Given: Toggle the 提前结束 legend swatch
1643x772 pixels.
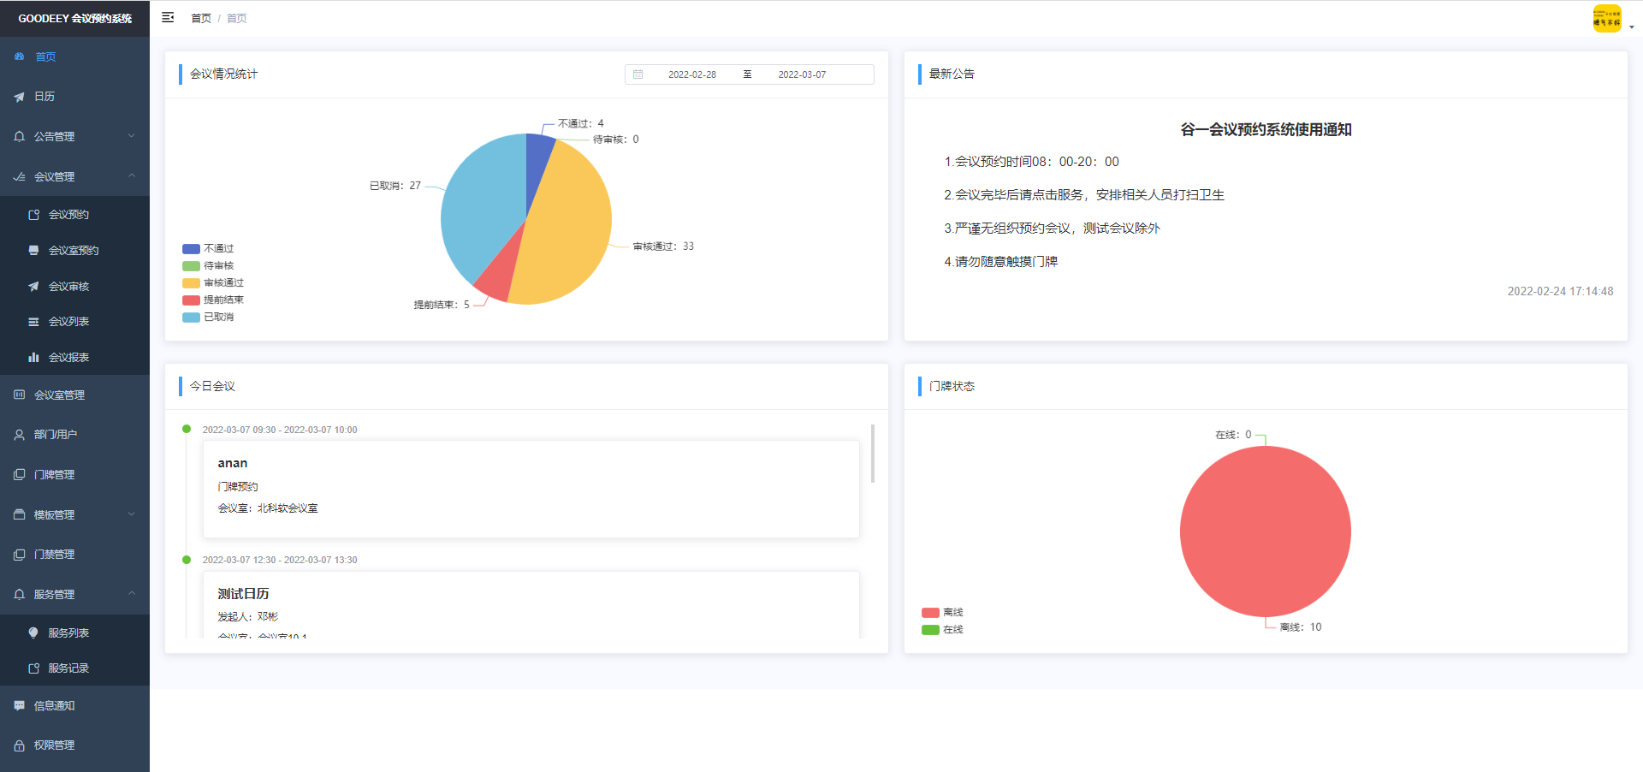Looking at the screenshot, I should (x=191, y=300).
